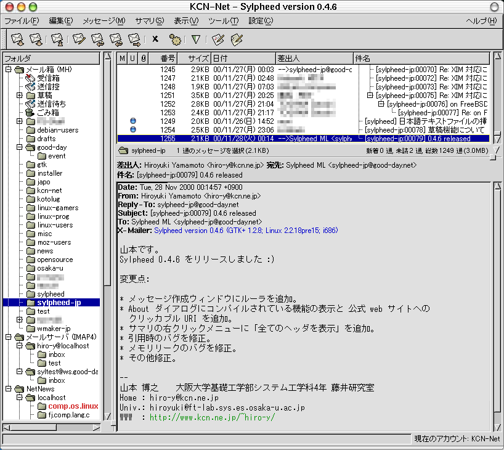Open the メッセージ(M) menu

point(104,21)
